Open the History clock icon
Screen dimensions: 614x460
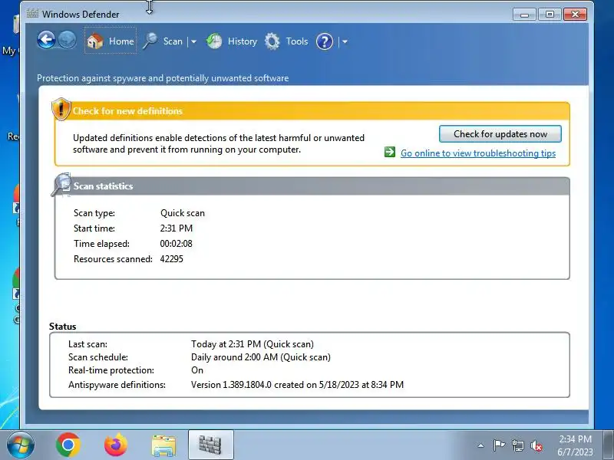214,41
